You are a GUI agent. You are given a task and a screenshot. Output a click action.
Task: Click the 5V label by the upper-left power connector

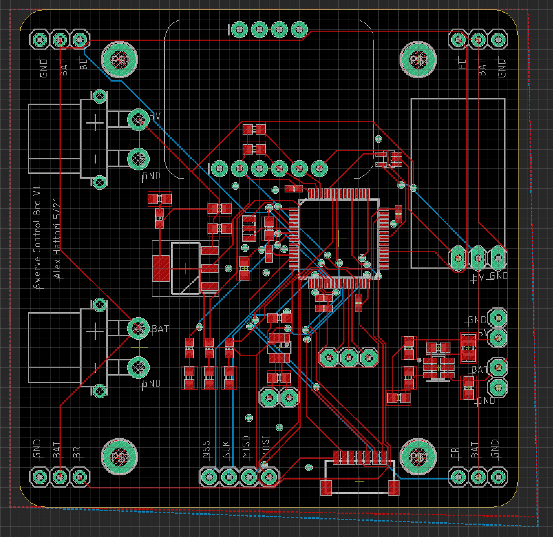pos(155,116)
